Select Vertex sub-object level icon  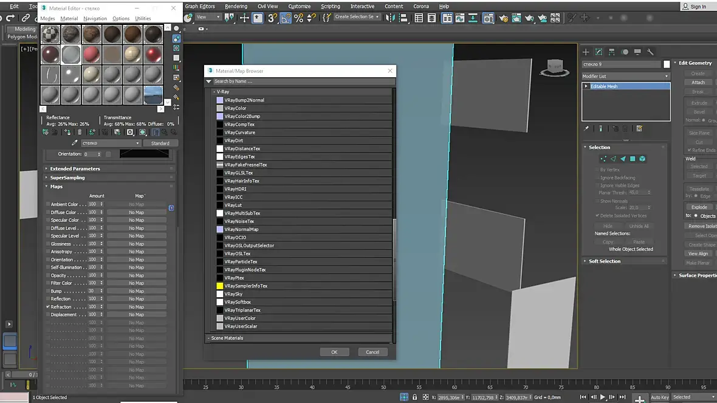coord(603,159)
